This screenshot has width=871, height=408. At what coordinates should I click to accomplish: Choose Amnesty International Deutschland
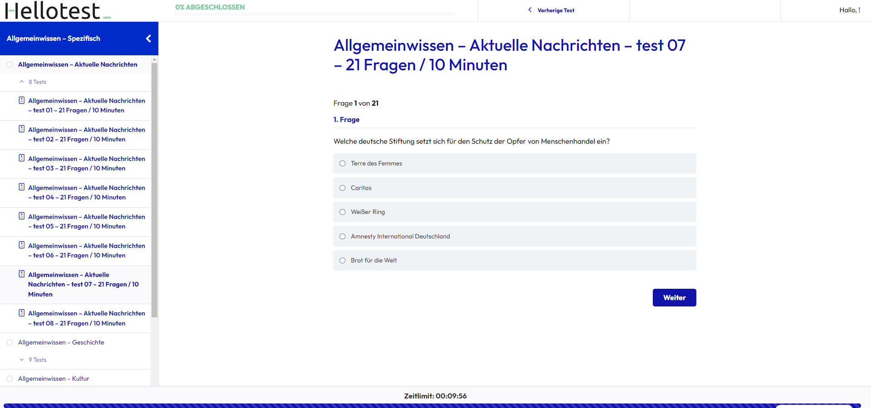[x=514, y=236]
